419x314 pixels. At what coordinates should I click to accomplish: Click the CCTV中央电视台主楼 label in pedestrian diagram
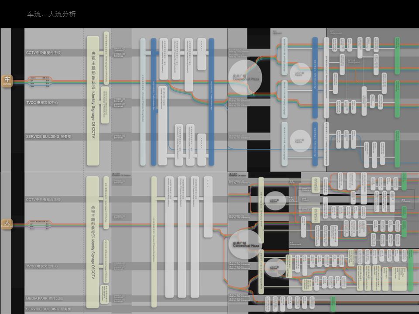click(x=44, y=199)
